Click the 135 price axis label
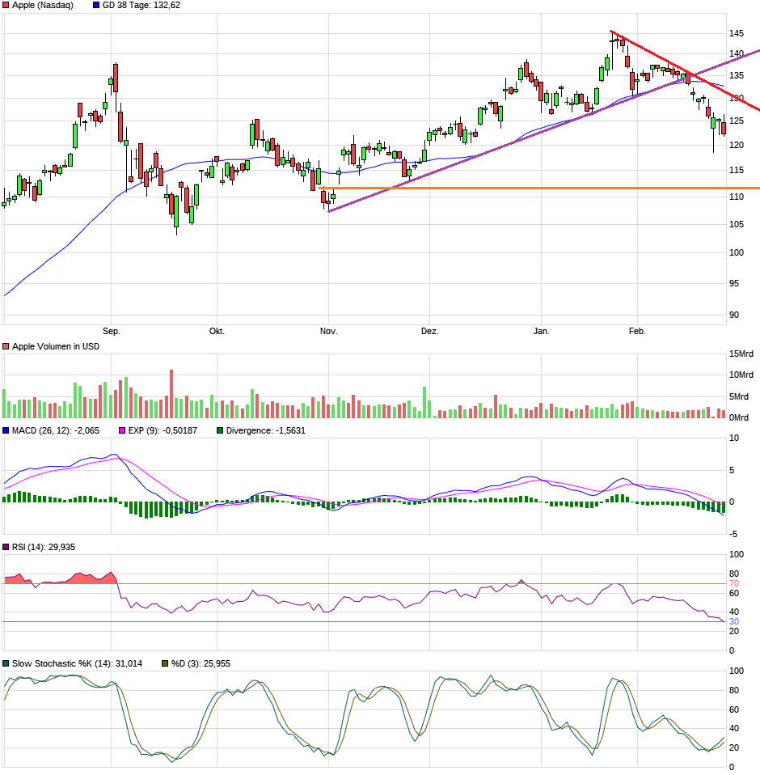 tap(737, 75)
